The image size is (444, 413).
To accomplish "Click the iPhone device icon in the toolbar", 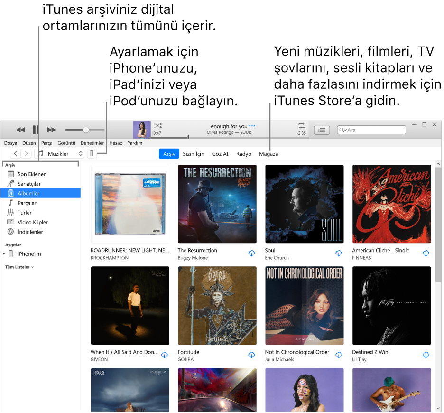I will pyautogui.click(x=91, y=153).
